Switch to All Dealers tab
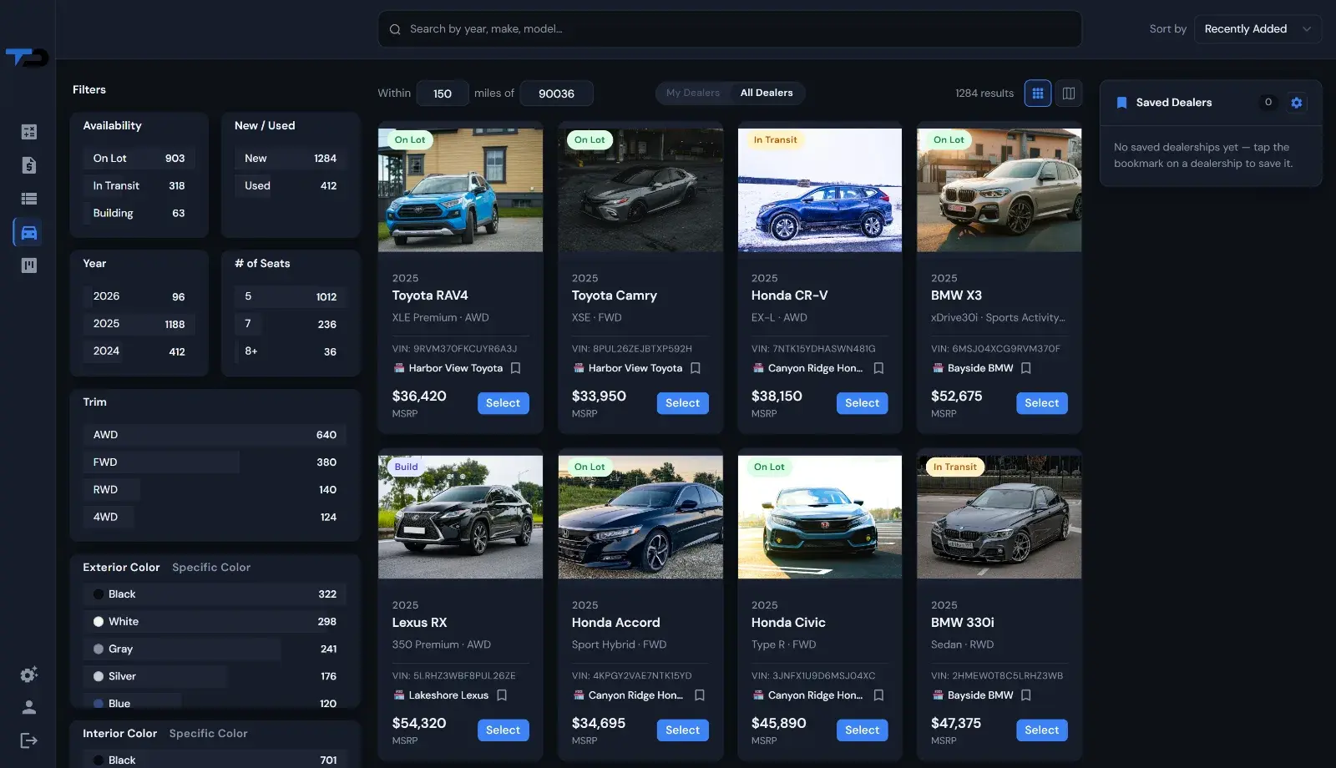Image resolution: width=1336 pixels, height=768 pixels. point(767,93)
